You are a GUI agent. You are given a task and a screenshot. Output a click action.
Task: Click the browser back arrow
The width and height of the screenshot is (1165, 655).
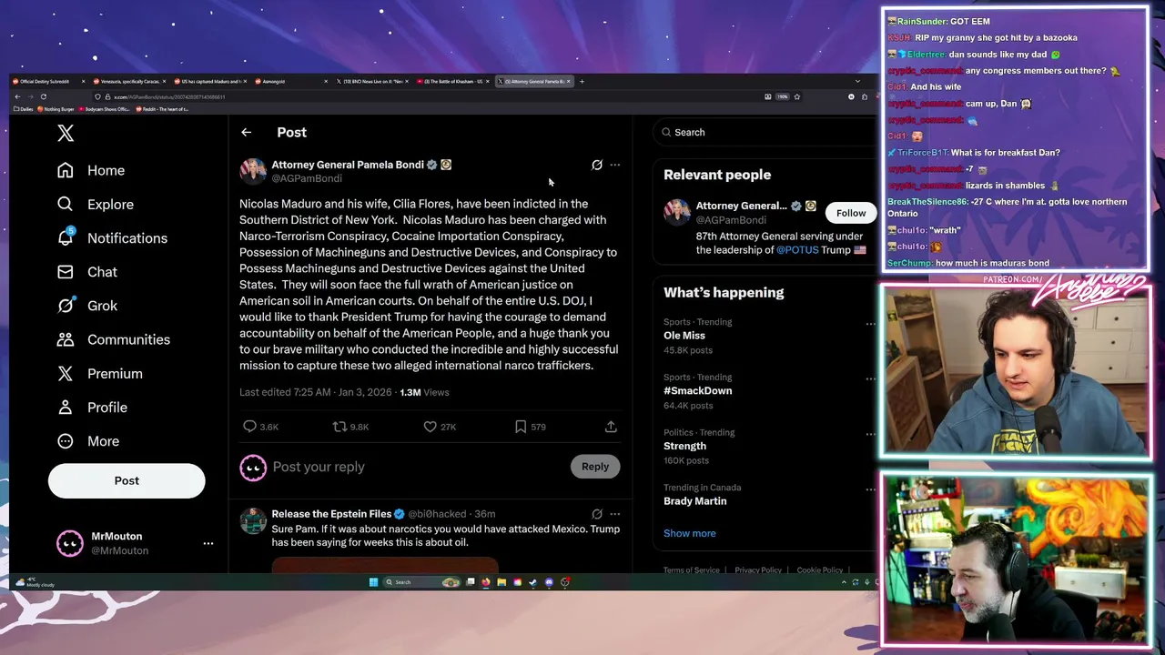[17, 96]
